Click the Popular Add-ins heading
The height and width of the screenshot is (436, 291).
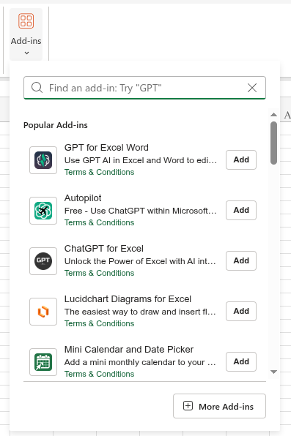coord(56,125)
